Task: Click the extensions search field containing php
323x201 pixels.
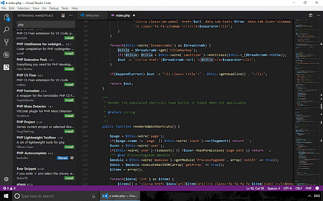Action: 46,25
